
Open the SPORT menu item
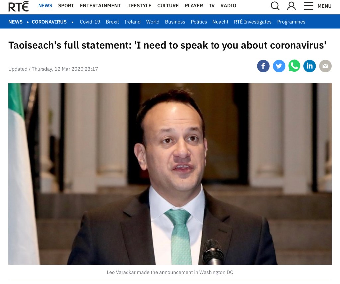66,6
